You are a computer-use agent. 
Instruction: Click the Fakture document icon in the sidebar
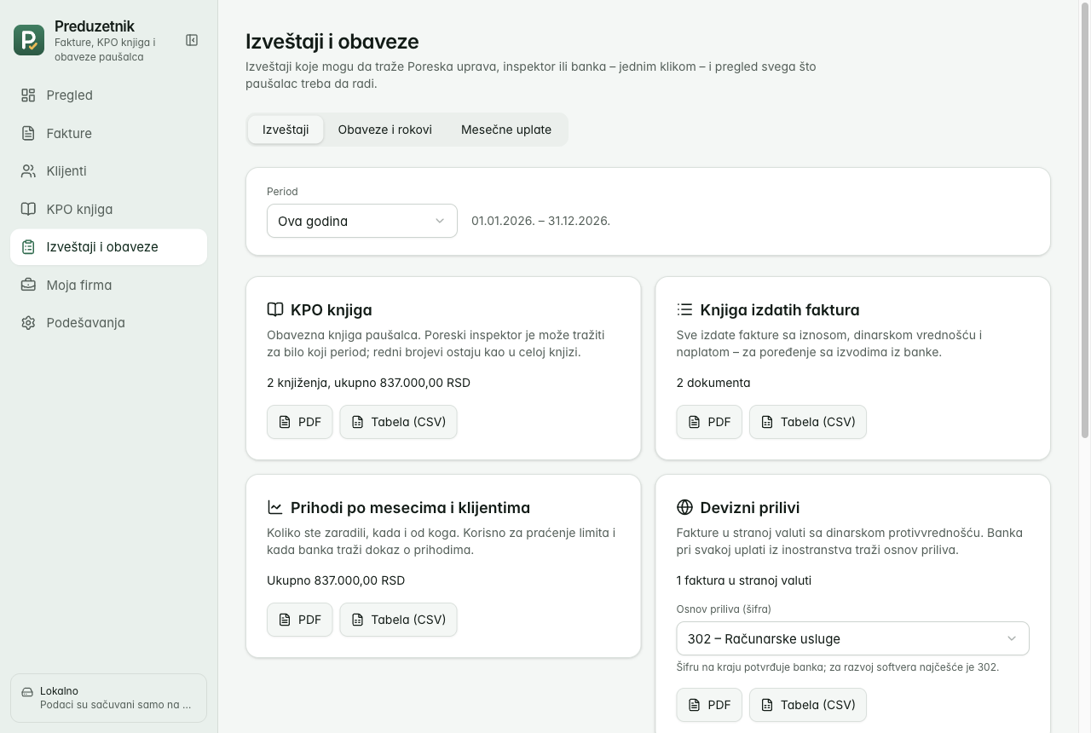(x=28, y=133)
